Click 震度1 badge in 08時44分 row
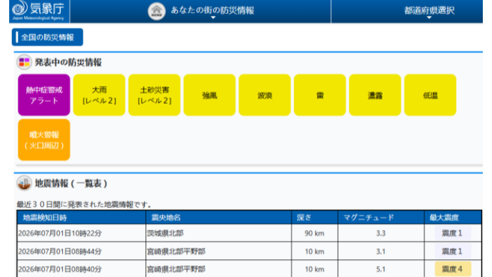The image size is (492, 277). (x=453, y=251)
